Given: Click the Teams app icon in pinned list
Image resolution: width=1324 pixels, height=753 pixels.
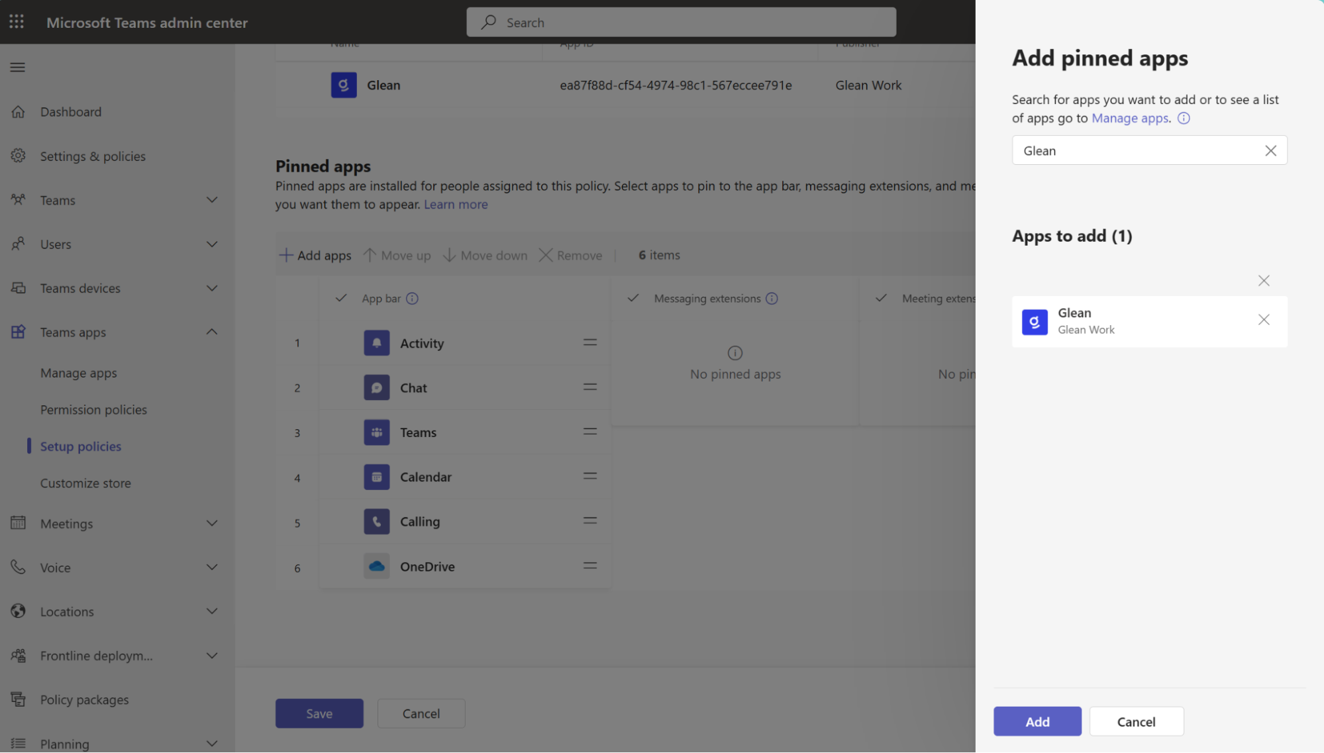Looking at the screenshot, I should click(x=377, y=432).
